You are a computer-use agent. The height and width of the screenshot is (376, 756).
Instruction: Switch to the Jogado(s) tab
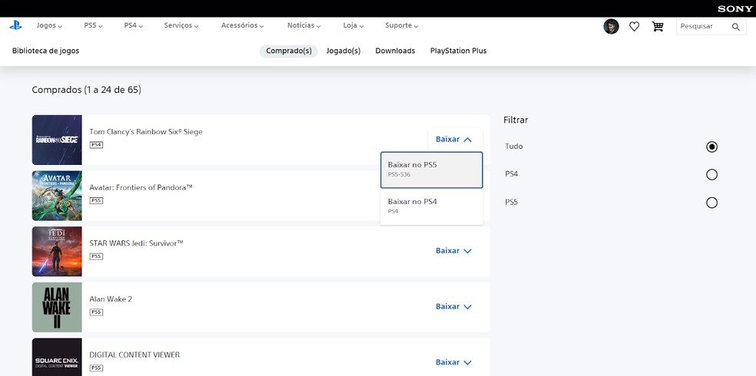pyautogui.click(x=343, y=51)
